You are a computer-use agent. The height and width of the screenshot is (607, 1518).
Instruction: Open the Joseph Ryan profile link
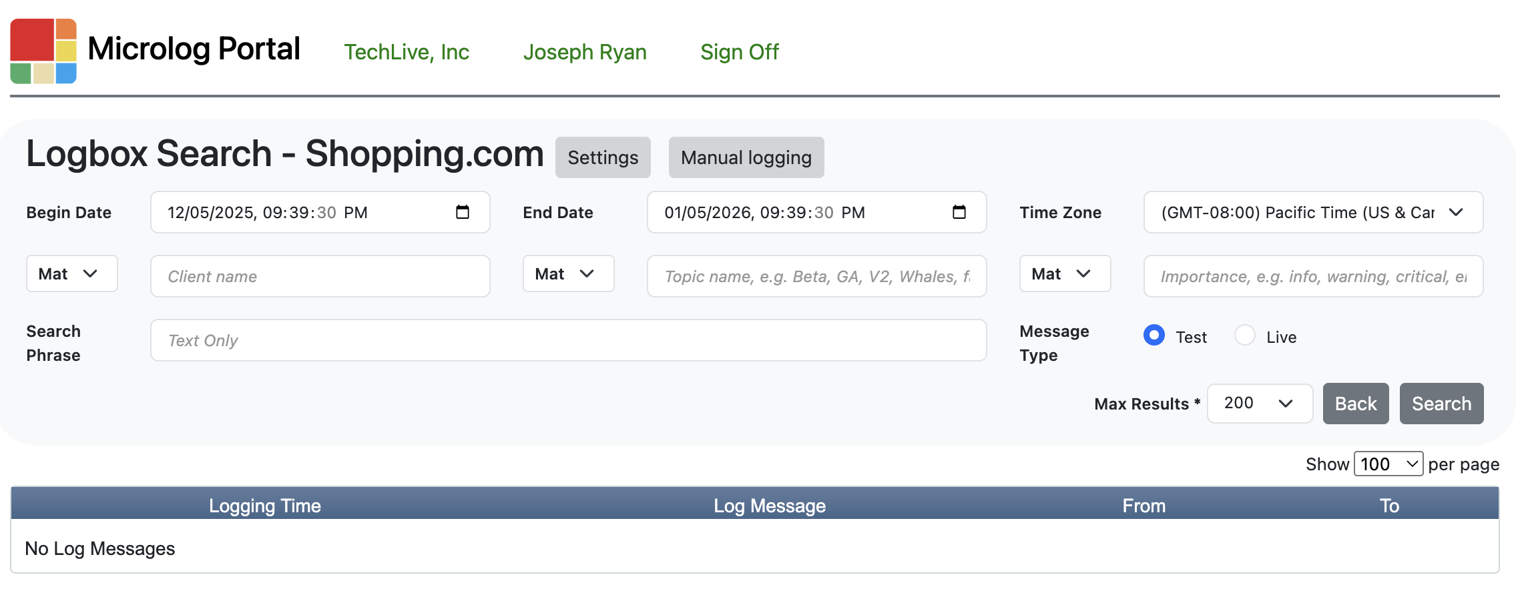pyautogui.click(x=585, y=52)
